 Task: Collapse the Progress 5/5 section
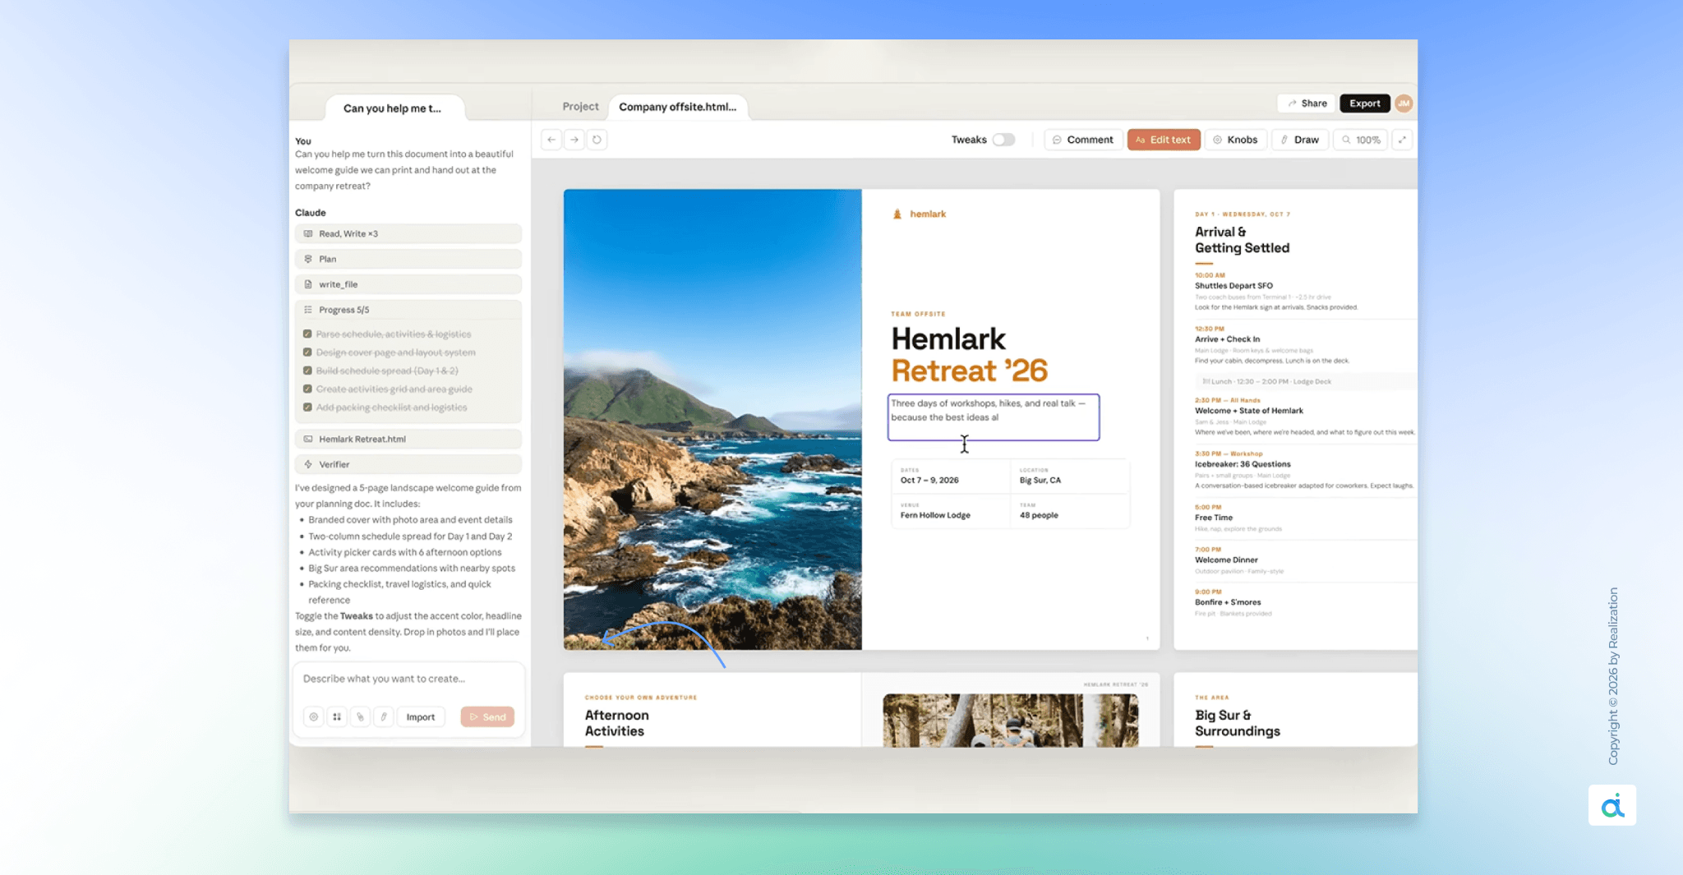(408, 310)
